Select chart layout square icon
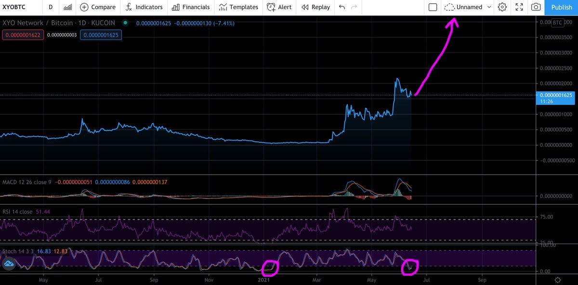 click(433, 7)
